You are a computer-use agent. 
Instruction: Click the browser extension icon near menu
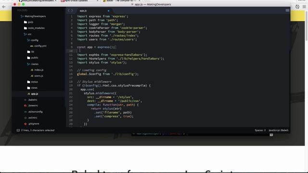[x=297, y=7]
